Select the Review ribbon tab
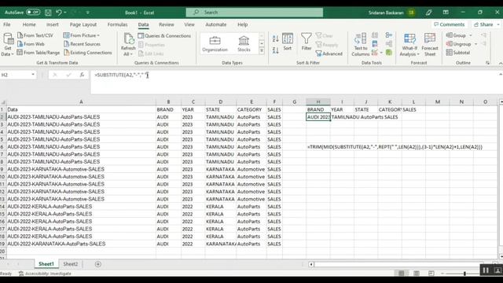This screenshot has height=283, width=503. [166, 24]
